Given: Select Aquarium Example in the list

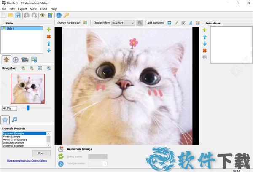Looking at the screenshot, I should pos(24,134).
